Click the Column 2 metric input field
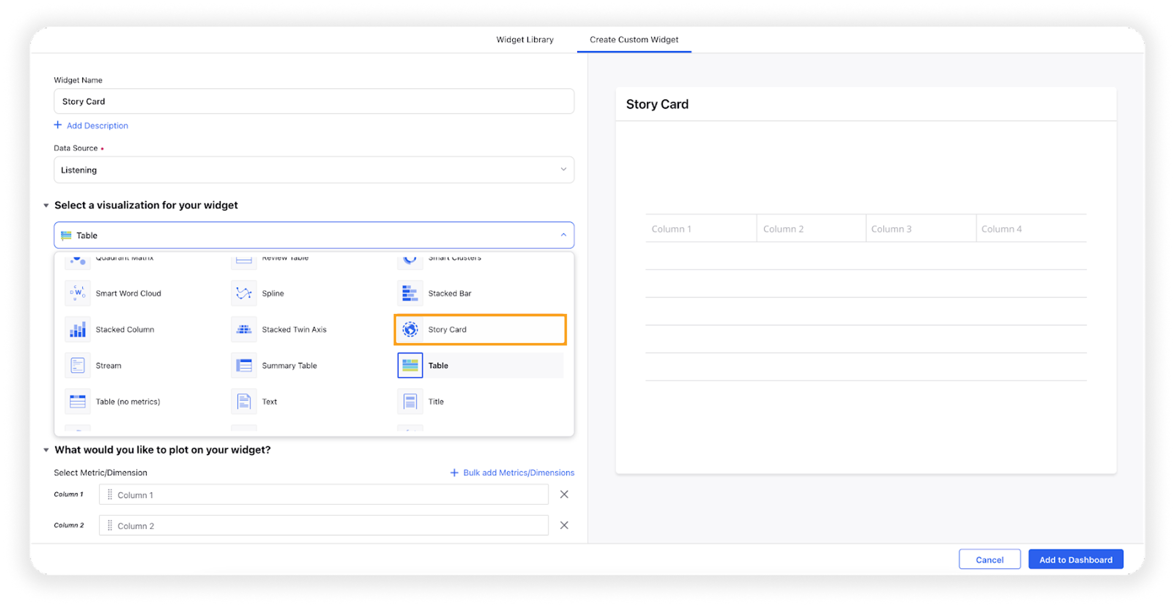 pyautogui.click(x=323, y=526)
